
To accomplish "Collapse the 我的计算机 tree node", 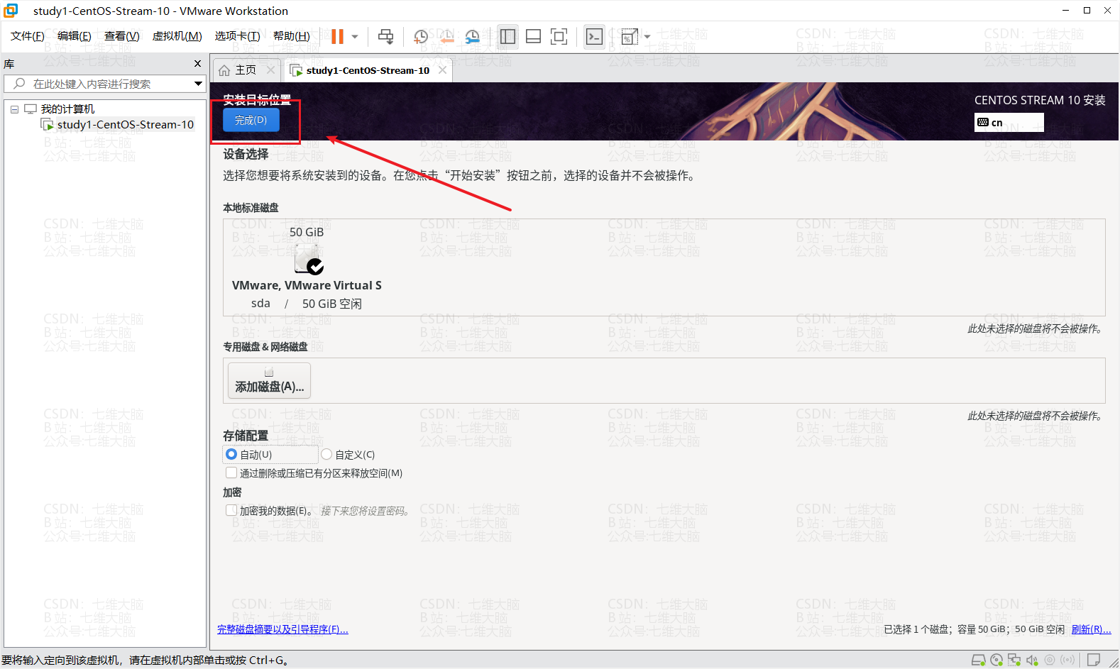I will (x=14, y=109).
